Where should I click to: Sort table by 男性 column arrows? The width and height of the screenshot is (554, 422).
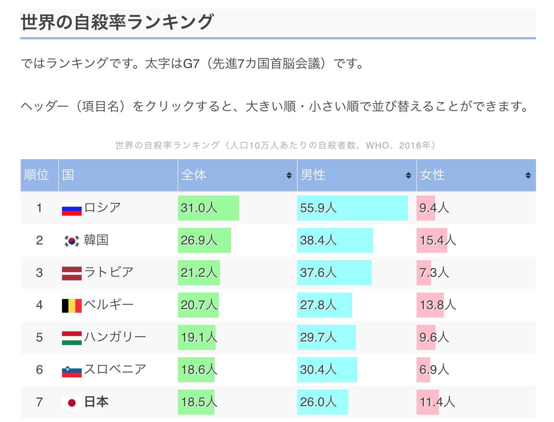408,175
